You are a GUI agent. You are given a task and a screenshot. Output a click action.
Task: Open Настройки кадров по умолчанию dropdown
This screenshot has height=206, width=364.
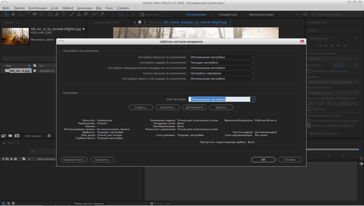222,62
